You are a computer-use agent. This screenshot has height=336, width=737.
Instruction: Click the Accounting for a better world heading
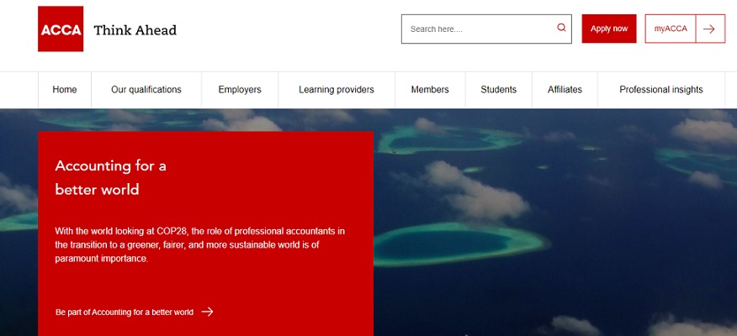tap(110, 177)
